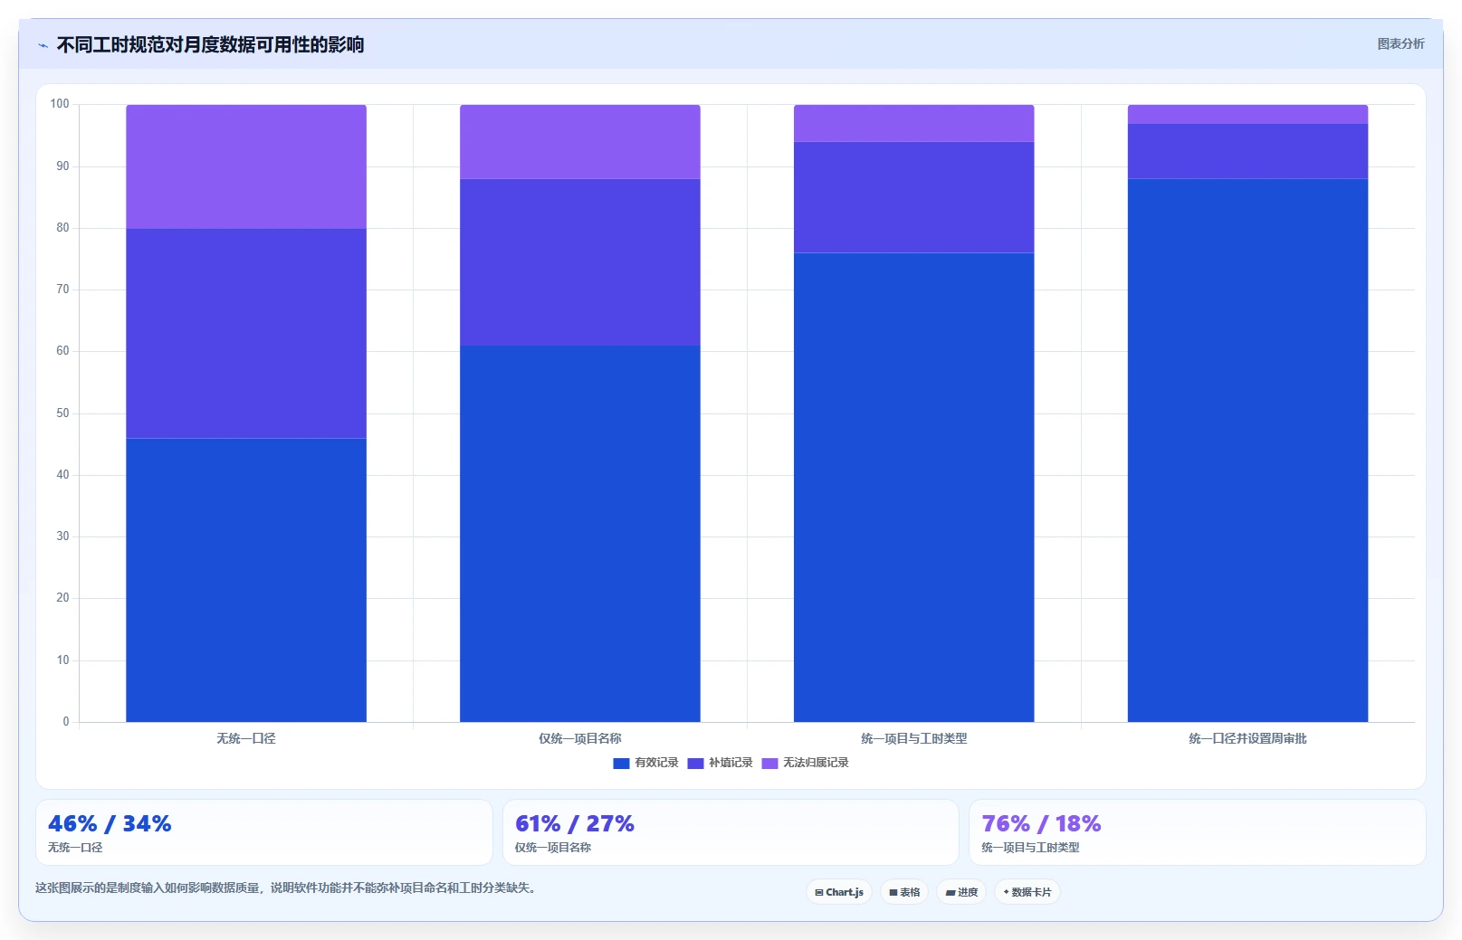This screenshot has height=940, width=1462.
Task: Select the 补填记录 segment of 统一项目与工时类型 bar
Action: tap(914, 197)
